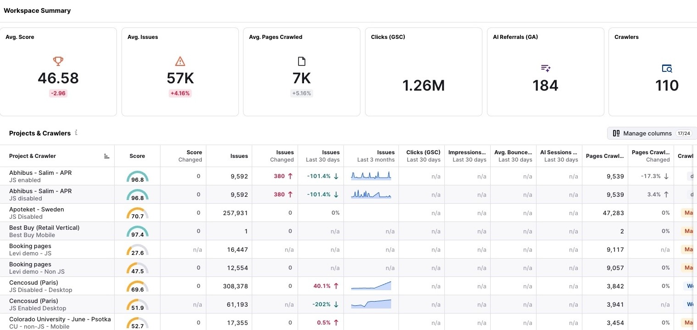Click the Avg. Bounce Last 30 days header
Image resolution: width=697 pixels, height=330 pixels.
[x=513, y=156]
